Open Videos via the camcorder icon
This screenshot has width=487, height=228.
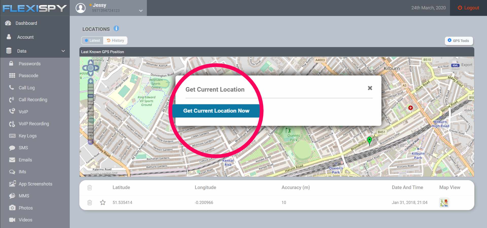pos(12,220)
